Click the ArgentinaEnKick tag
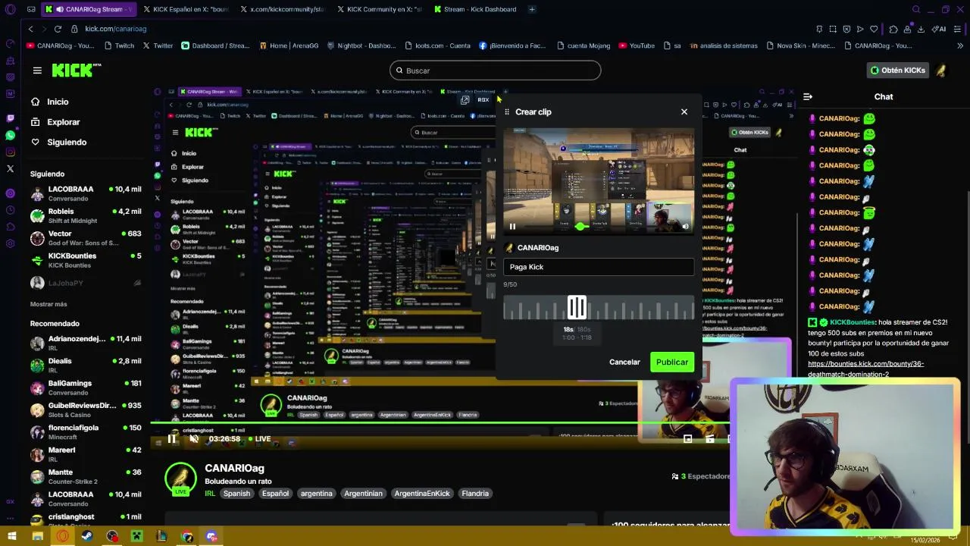970x546 pixels. [422, 494]
